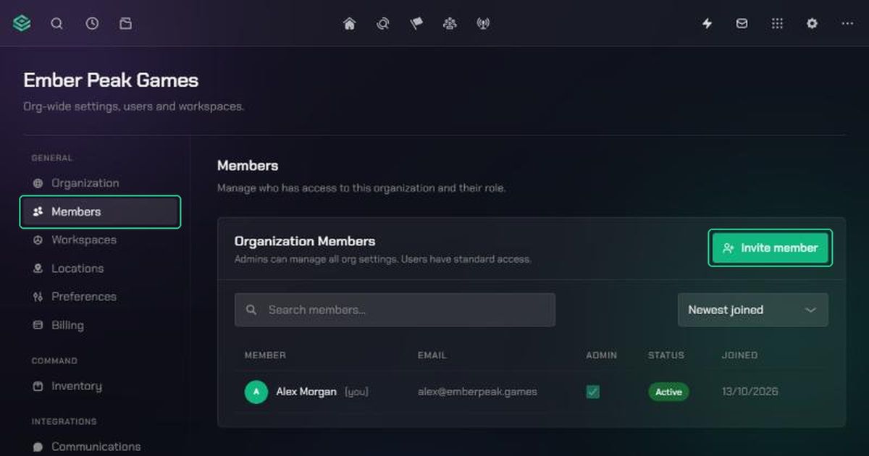
Task: Open Inventory under Command
Action: click(x=100, y=387)
